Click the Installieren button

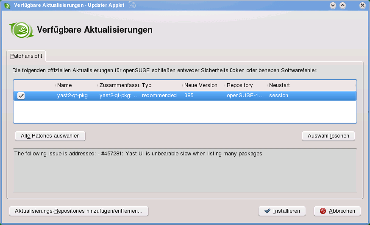coord(282,211)
